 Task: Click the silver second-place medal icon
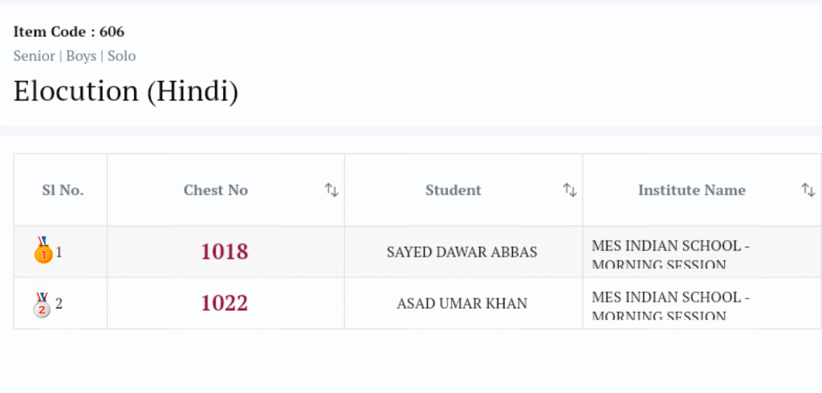point(43,304)
